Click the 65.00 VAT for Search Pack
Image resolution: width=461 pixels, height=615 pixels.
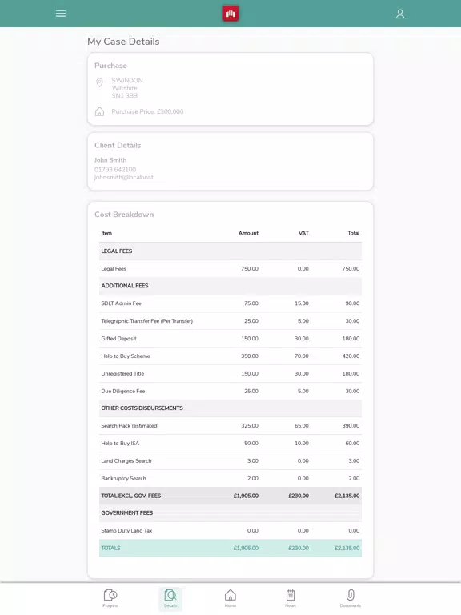click(x=302, y=425)
